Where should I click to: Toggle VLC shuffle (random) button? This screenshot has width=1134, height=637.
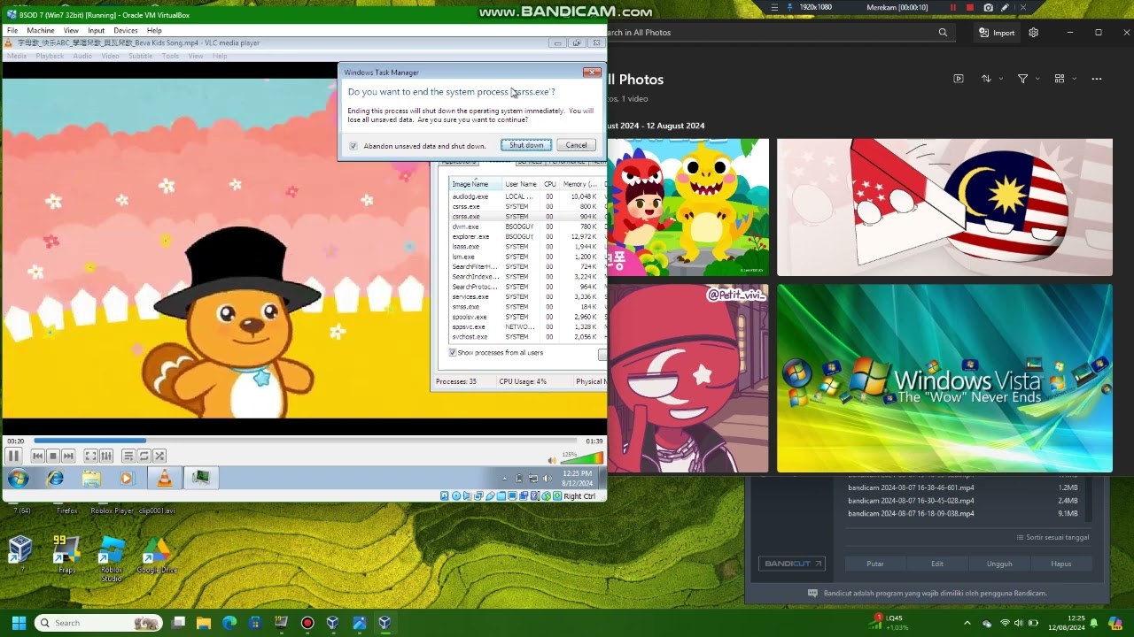click(x=159, y=456)
